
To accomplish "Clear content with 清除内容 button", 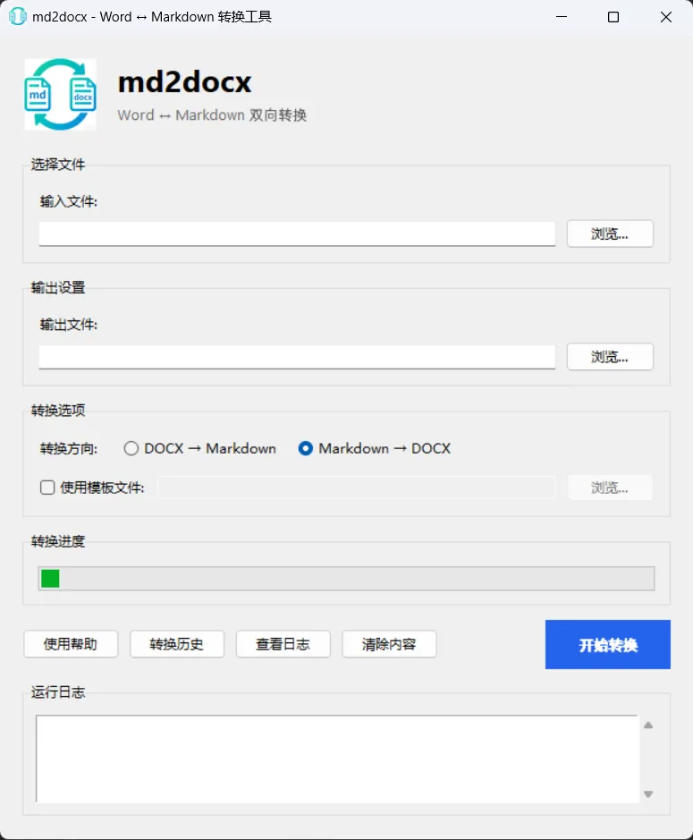I will [389, 644].
